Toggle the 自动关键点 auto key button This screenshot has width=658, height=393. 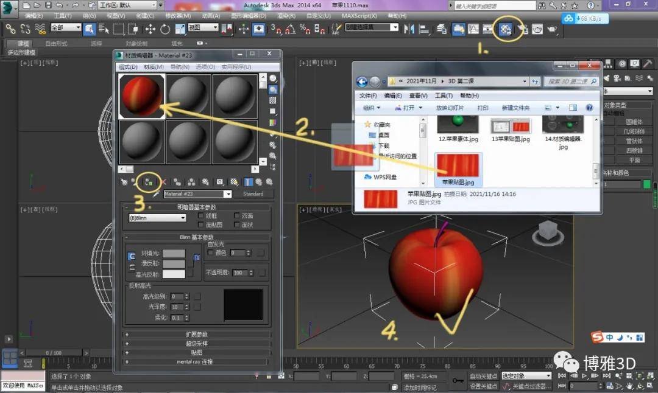[483, 376]
